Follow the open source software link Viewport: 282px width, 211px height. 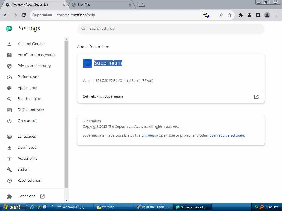point(227,135)
